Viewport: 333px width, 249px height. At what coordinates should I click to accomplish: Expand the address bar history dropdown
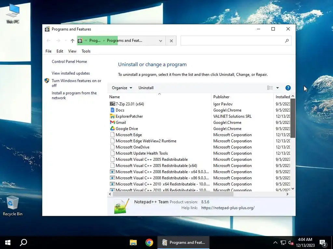pos(161,41)
